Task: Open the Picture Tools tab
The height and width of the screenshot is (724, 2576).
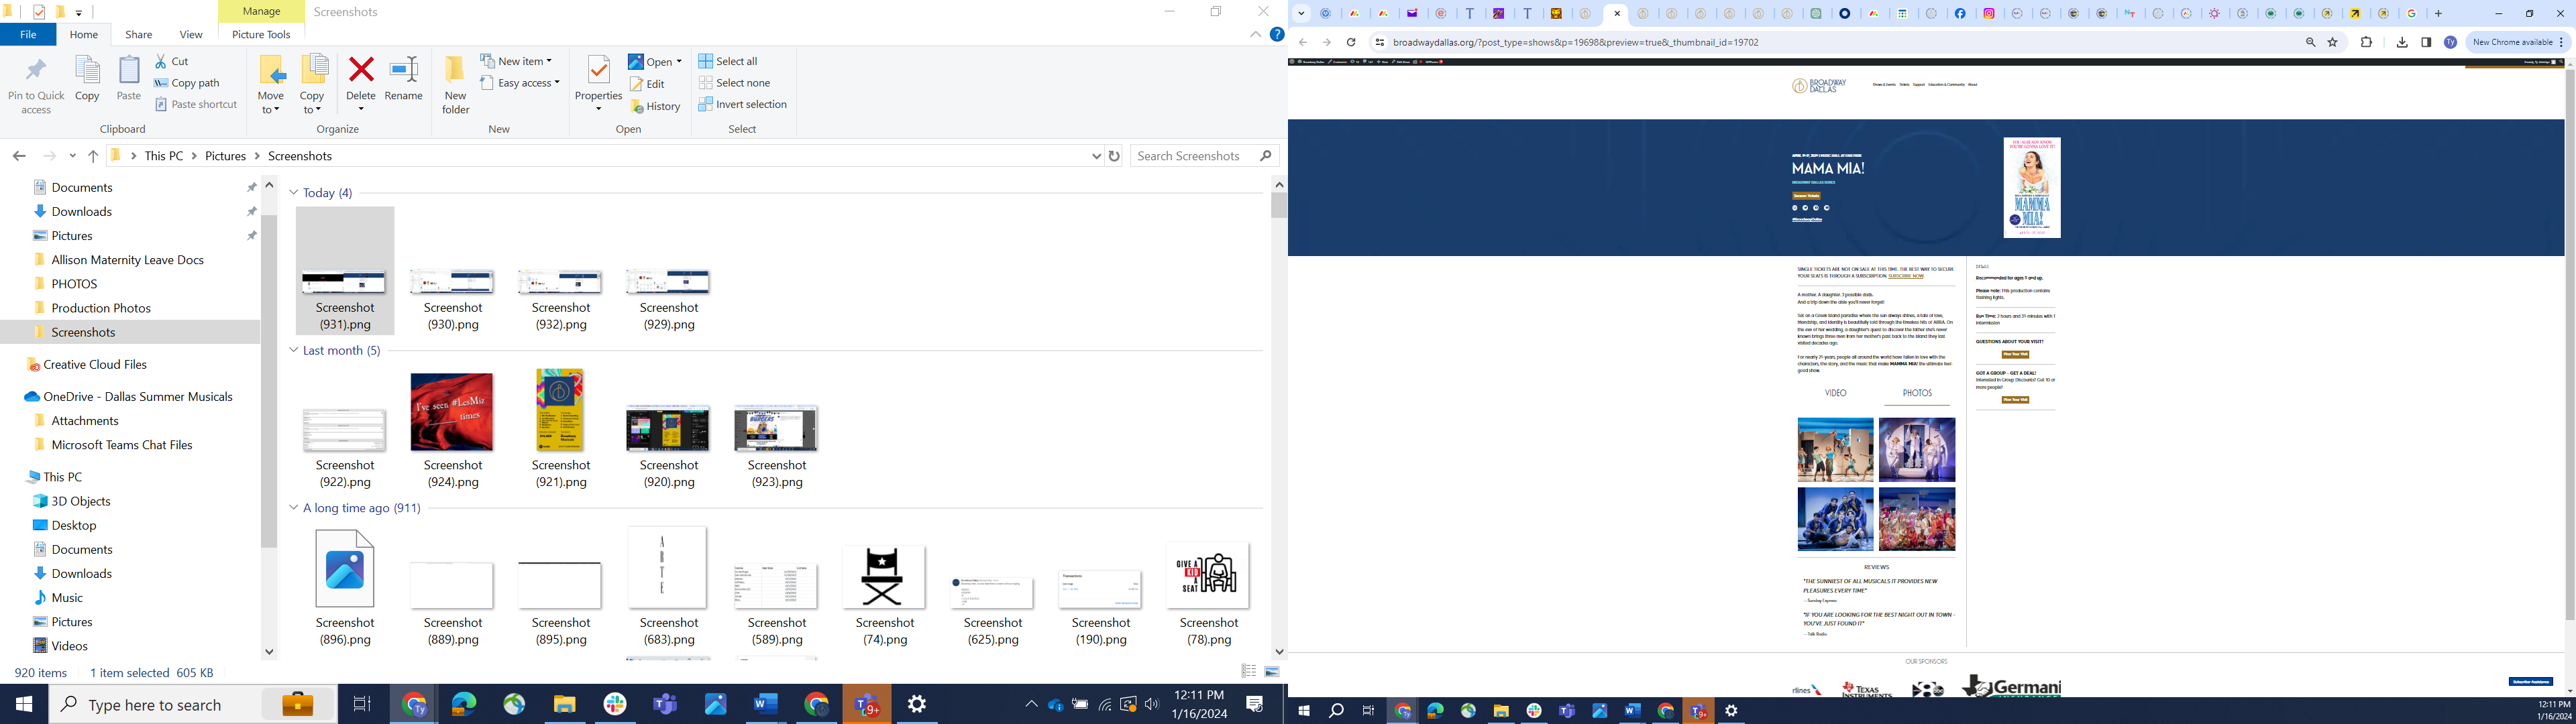Action: [x=261, y=34]
